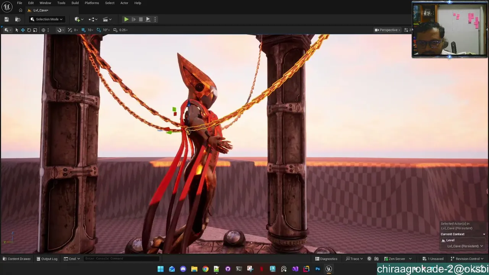This screenshot has width=489, height=275.
Task: Open the Windows Start menu
Action: click(160, 269)
